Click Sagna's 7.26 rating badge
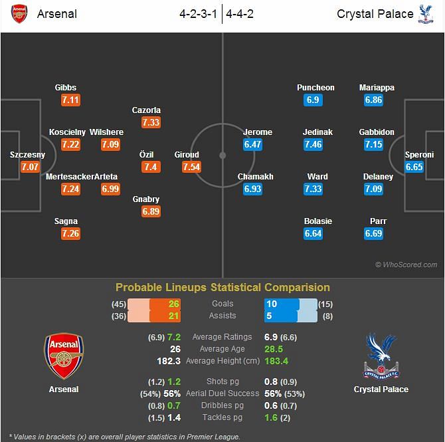 [x=70, y=233]
